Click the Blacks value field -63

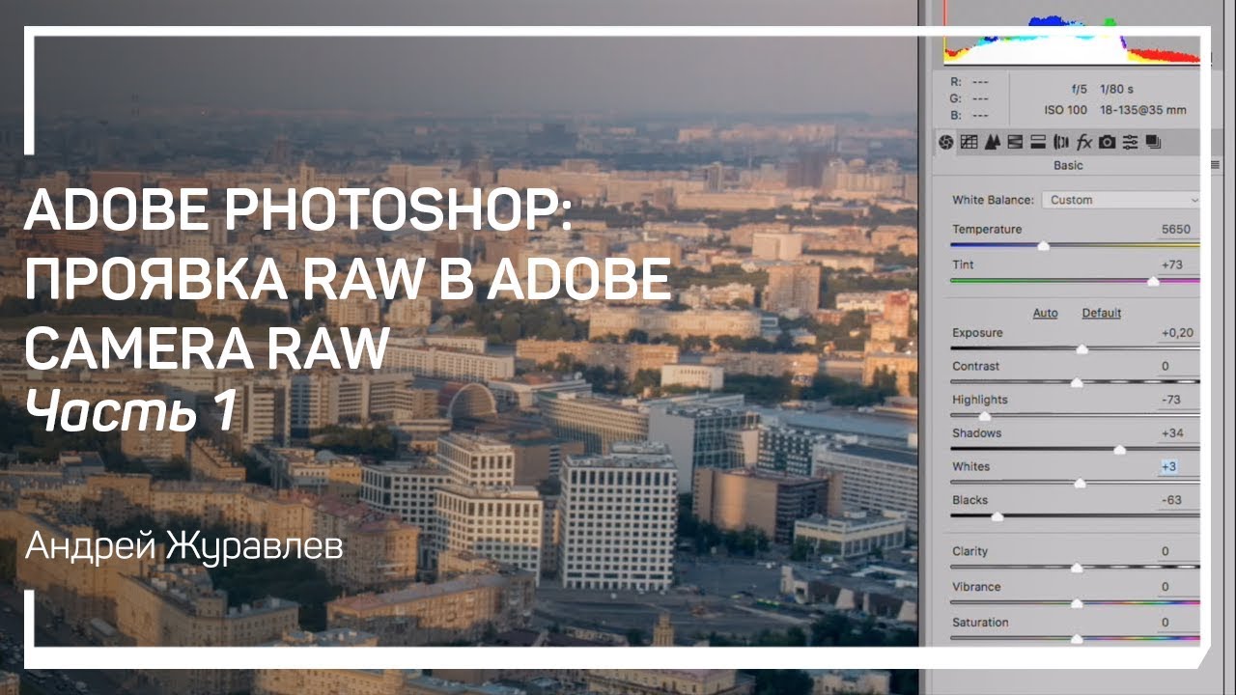tap(1177, 501)
